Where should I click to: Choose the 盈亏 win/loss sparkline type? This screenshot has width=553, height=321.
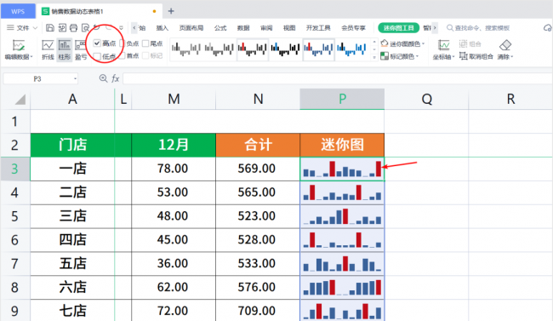[x=81, y=49]
